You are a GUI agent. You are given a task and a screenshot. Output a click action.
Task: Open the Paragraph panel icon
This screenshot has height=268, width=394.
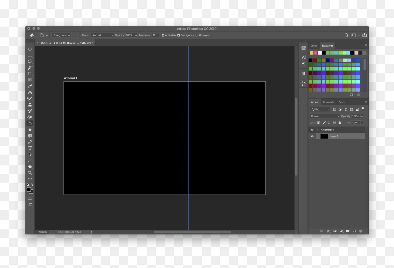304,64
